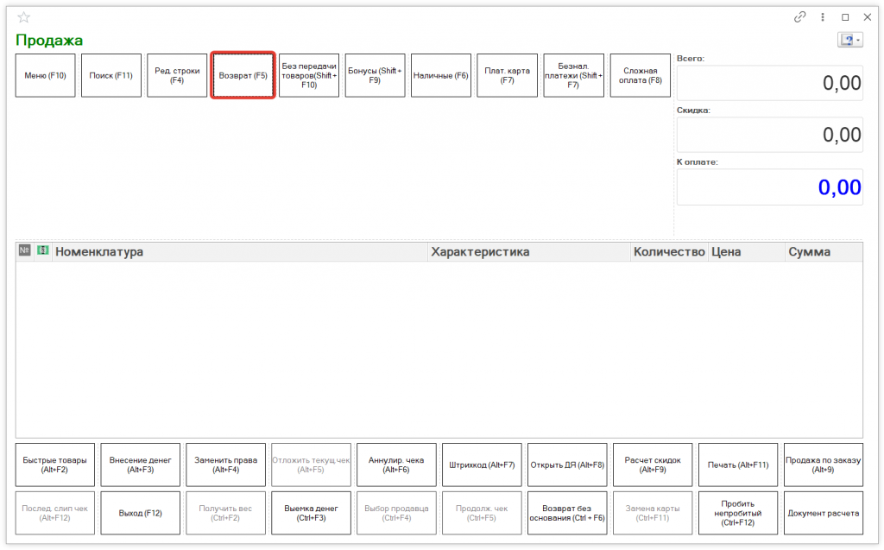This screenshot has height=550, width=884.
Task: Click the № column header icon
Action: pos(24,250)
